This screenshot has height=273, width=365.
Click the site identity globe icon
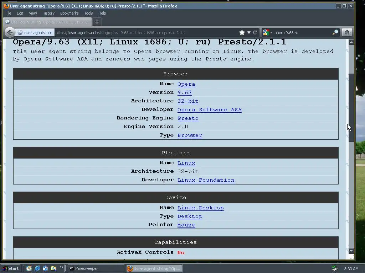[x=20, y=32]
